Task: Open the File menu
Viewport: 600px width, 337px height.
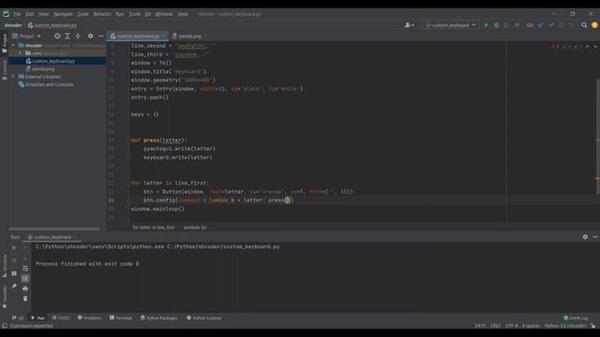Action: click(x=17, y=14)
